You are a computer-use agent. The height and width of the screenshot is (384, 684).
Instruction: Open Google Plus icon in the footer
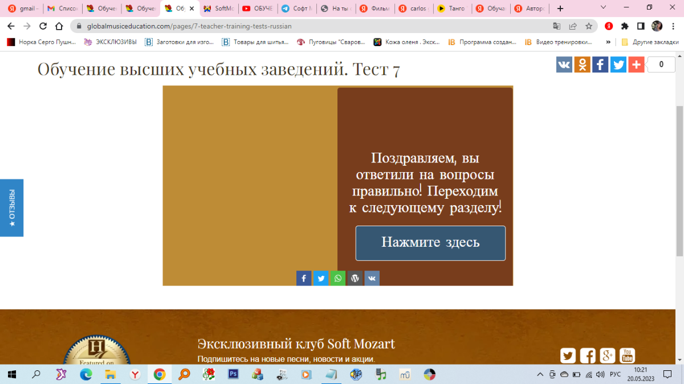(608, 356)
